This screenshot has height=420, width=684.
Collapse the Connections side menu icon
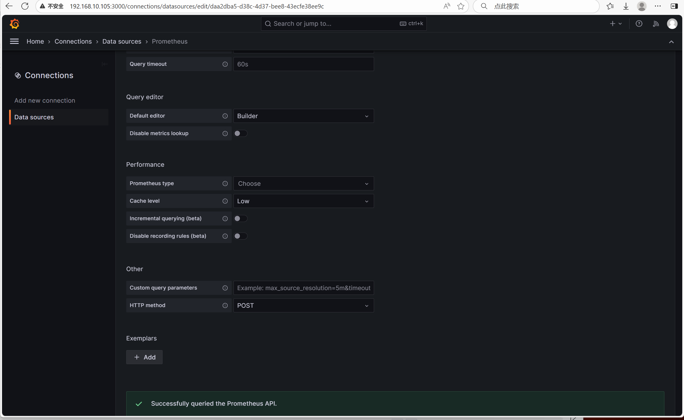(x=105, y=64)
